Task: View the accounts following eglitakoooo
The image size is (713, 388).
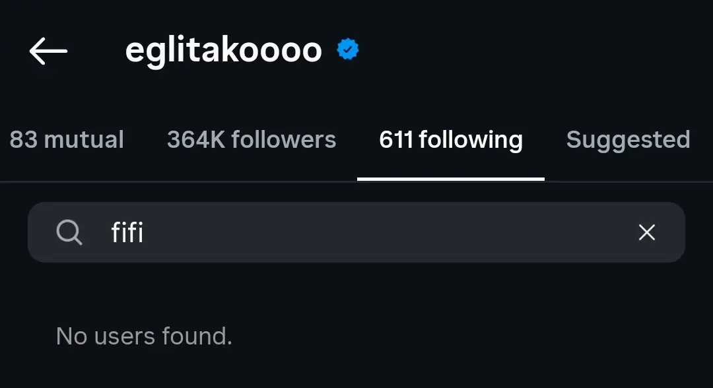Action: tap(252, 139)
